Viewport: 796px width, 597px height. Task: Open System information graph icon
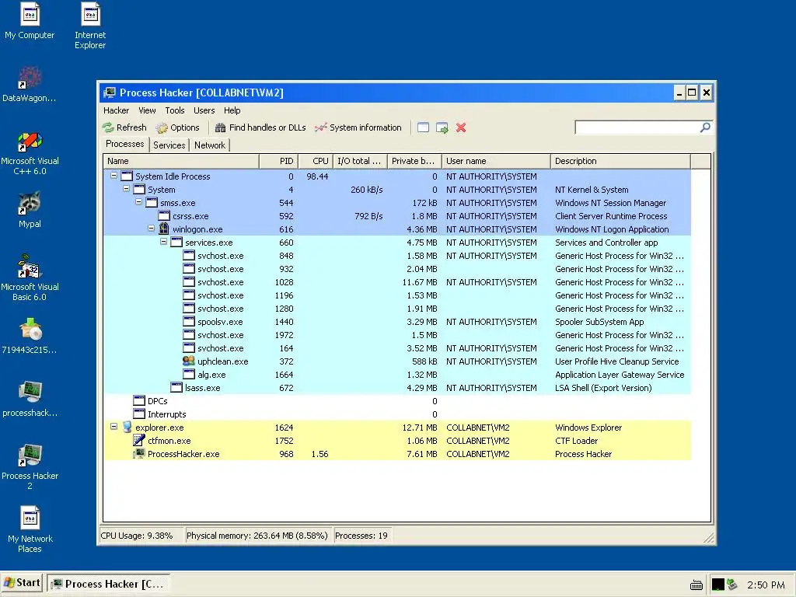[320, 128]
